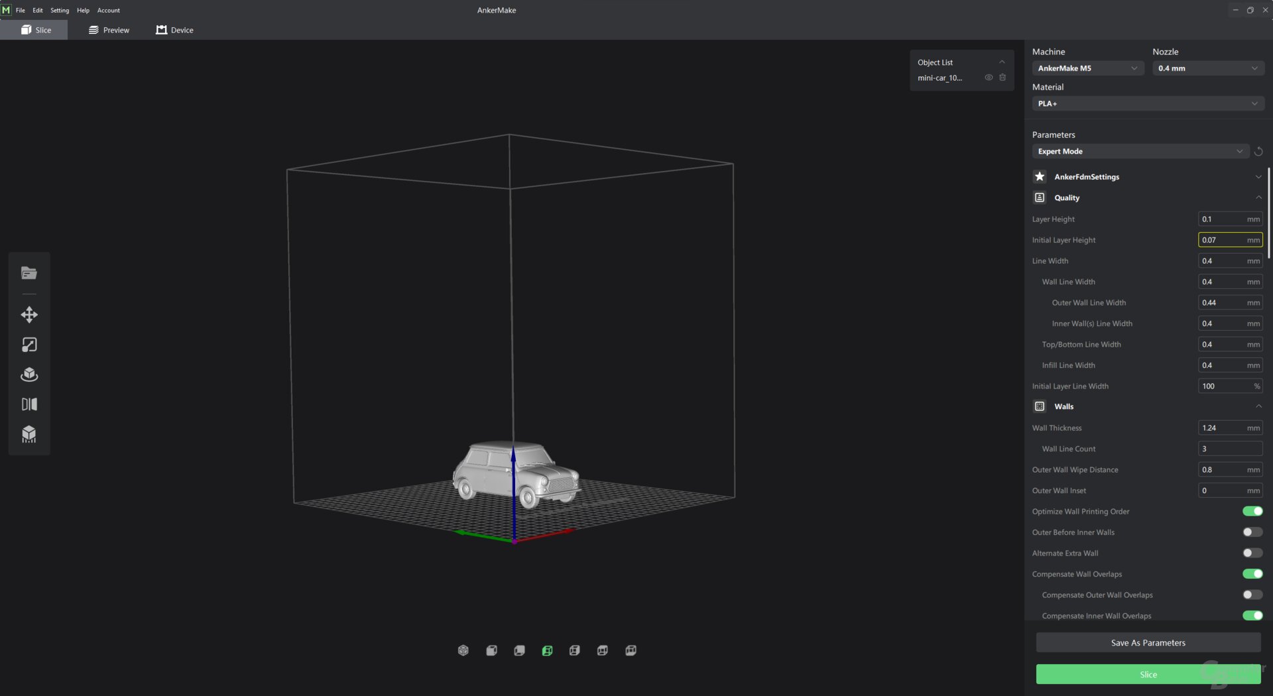Open the Support tool in the left toolbar
The width and height of the screenshot is (1273, 696).
coord(29,434)
